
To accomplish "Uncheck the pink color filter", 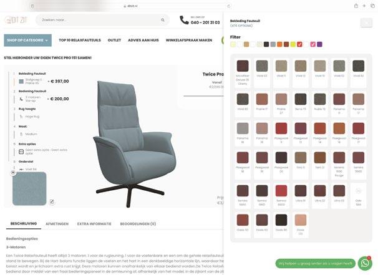I will (313, 44).
